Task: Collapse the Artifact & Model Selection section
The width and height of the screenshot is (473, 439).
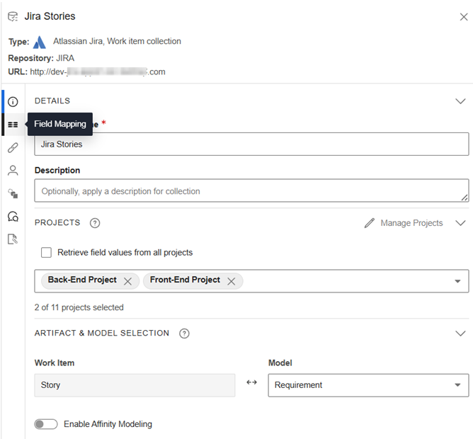Action: [x=460, y=333]
